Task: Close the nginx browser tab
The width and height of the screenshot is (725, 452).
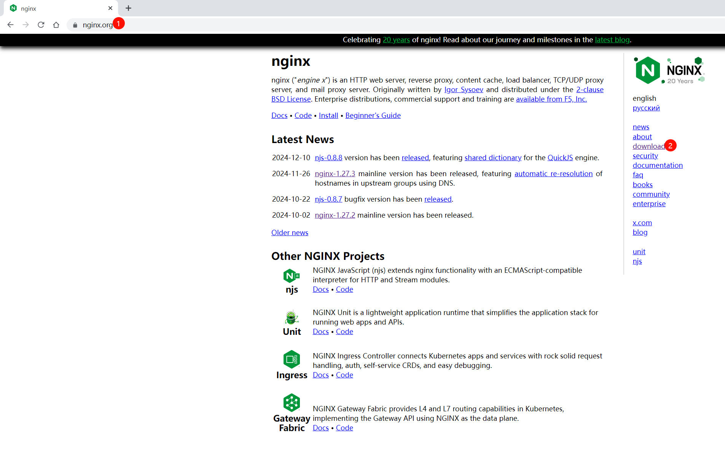Action: tap(110, 8)
